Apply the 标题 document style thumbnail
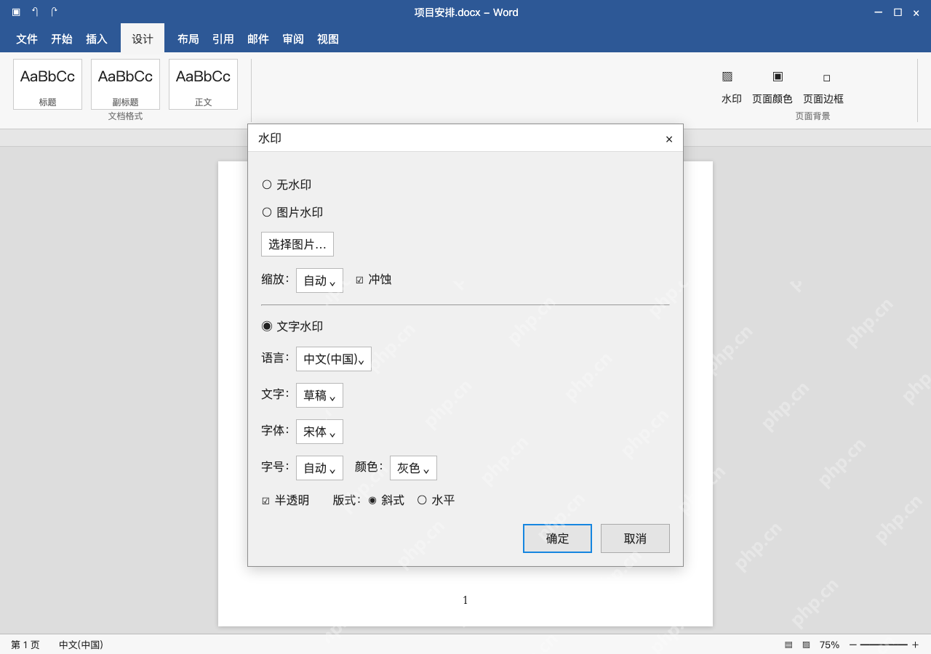 click(x=47, y=84)
